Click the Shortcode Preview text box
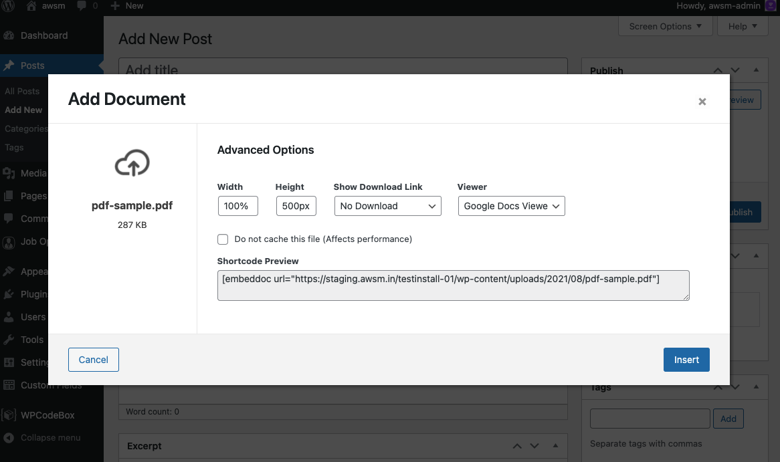 pyautogui.click(x=453, y=285)
